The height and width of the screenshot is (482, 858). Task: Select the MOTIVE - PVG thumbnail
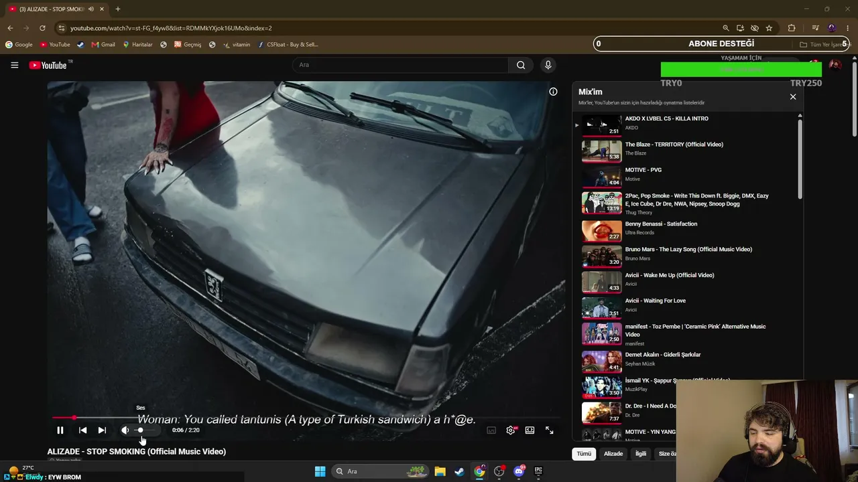pyautogui.click(x=601, y=176)
